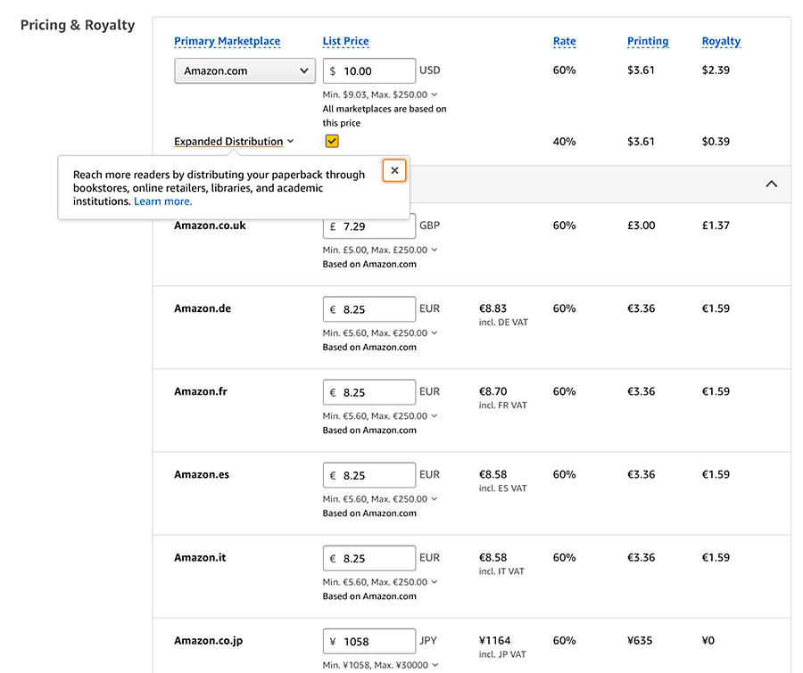Expand price range details under Amazon.it
Viewport: 803px width, 673px height.
point(435,582)
